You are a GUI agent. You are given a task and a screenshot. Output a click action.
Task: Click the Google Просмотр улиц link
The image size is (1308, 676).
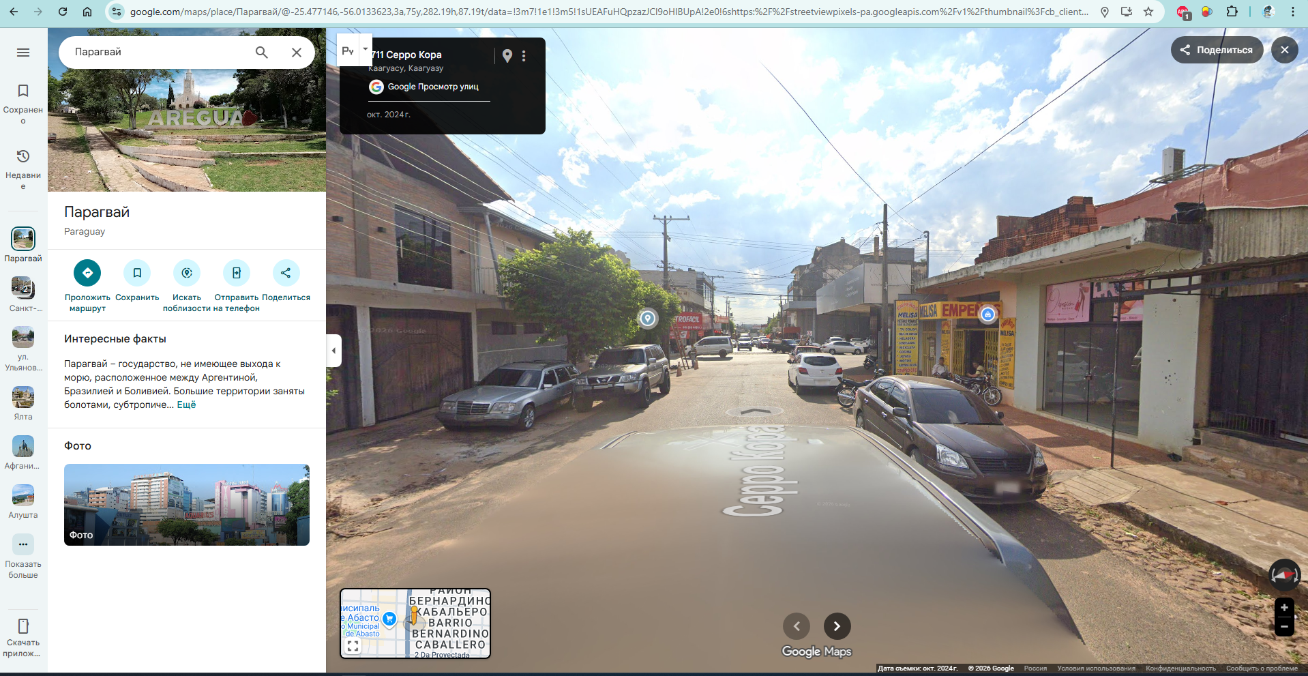tap(433, 87)
